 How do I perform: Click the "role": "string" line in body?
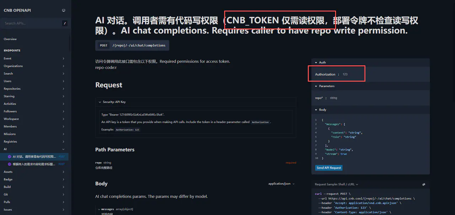343,137
